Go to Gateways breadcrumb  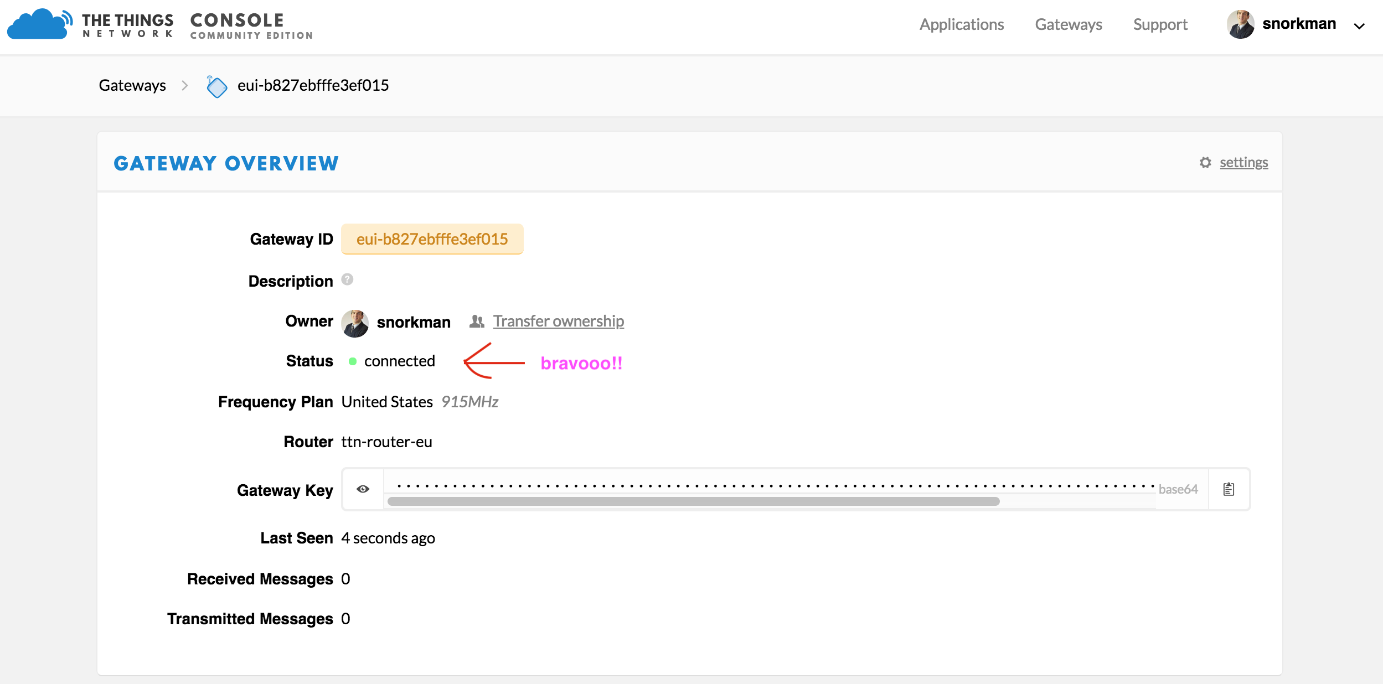click(x=132, y=85)
